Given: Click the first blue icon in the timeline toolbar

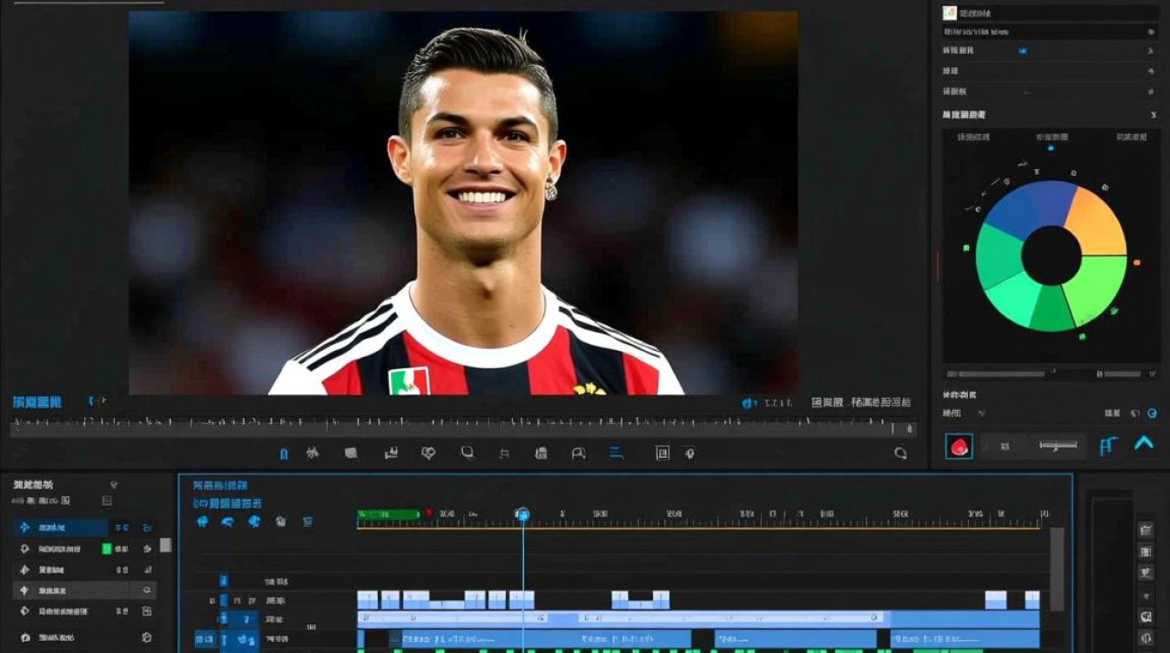Looking at the screenshot, I should click(x=202, y=522).
